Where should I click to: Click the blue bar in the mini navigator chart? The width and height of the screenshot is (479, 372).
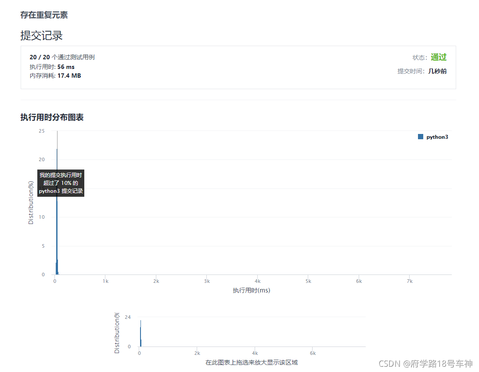[140, 333]
